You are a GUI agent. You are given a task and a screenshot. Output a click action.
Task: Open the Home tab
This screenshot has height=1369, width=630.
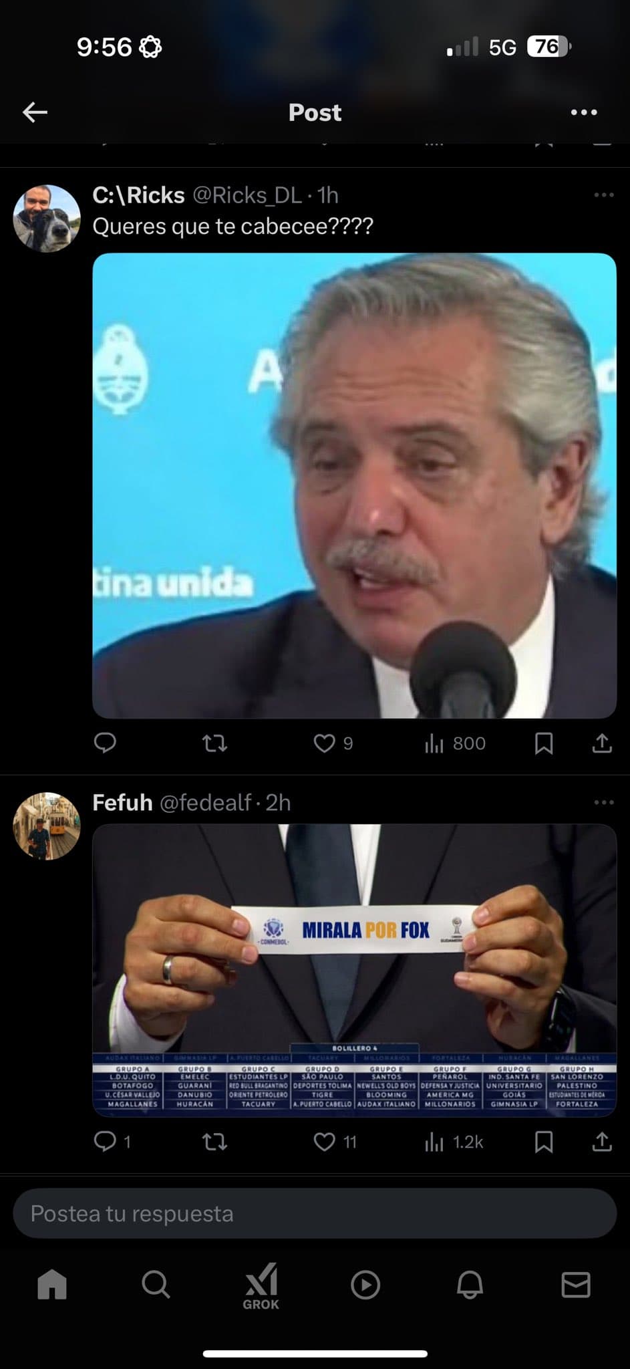[x=52, y=1284]
